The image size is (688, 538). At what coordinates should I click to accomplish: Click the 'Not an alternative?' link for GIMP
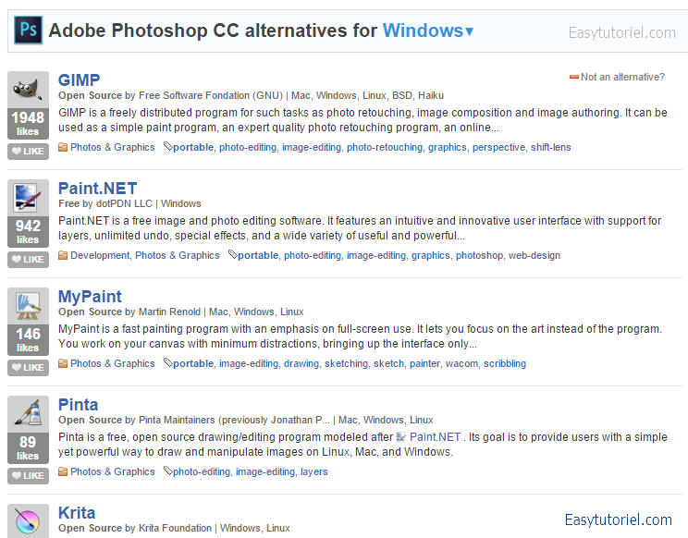622,77
